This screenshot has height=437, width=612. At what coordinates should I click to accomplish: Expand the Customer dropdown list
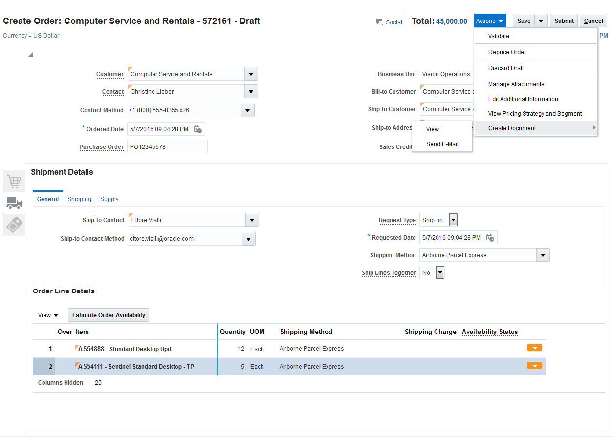pyautogui.click(x=251, y=74)
